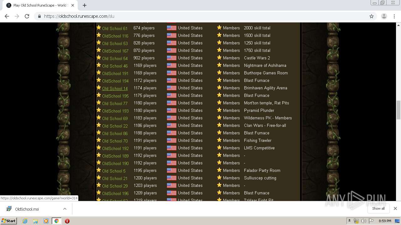The width and height of the screenshot is (401, 225).
Task: Click Show all downloads button
Action: click(x=378, y=208)
